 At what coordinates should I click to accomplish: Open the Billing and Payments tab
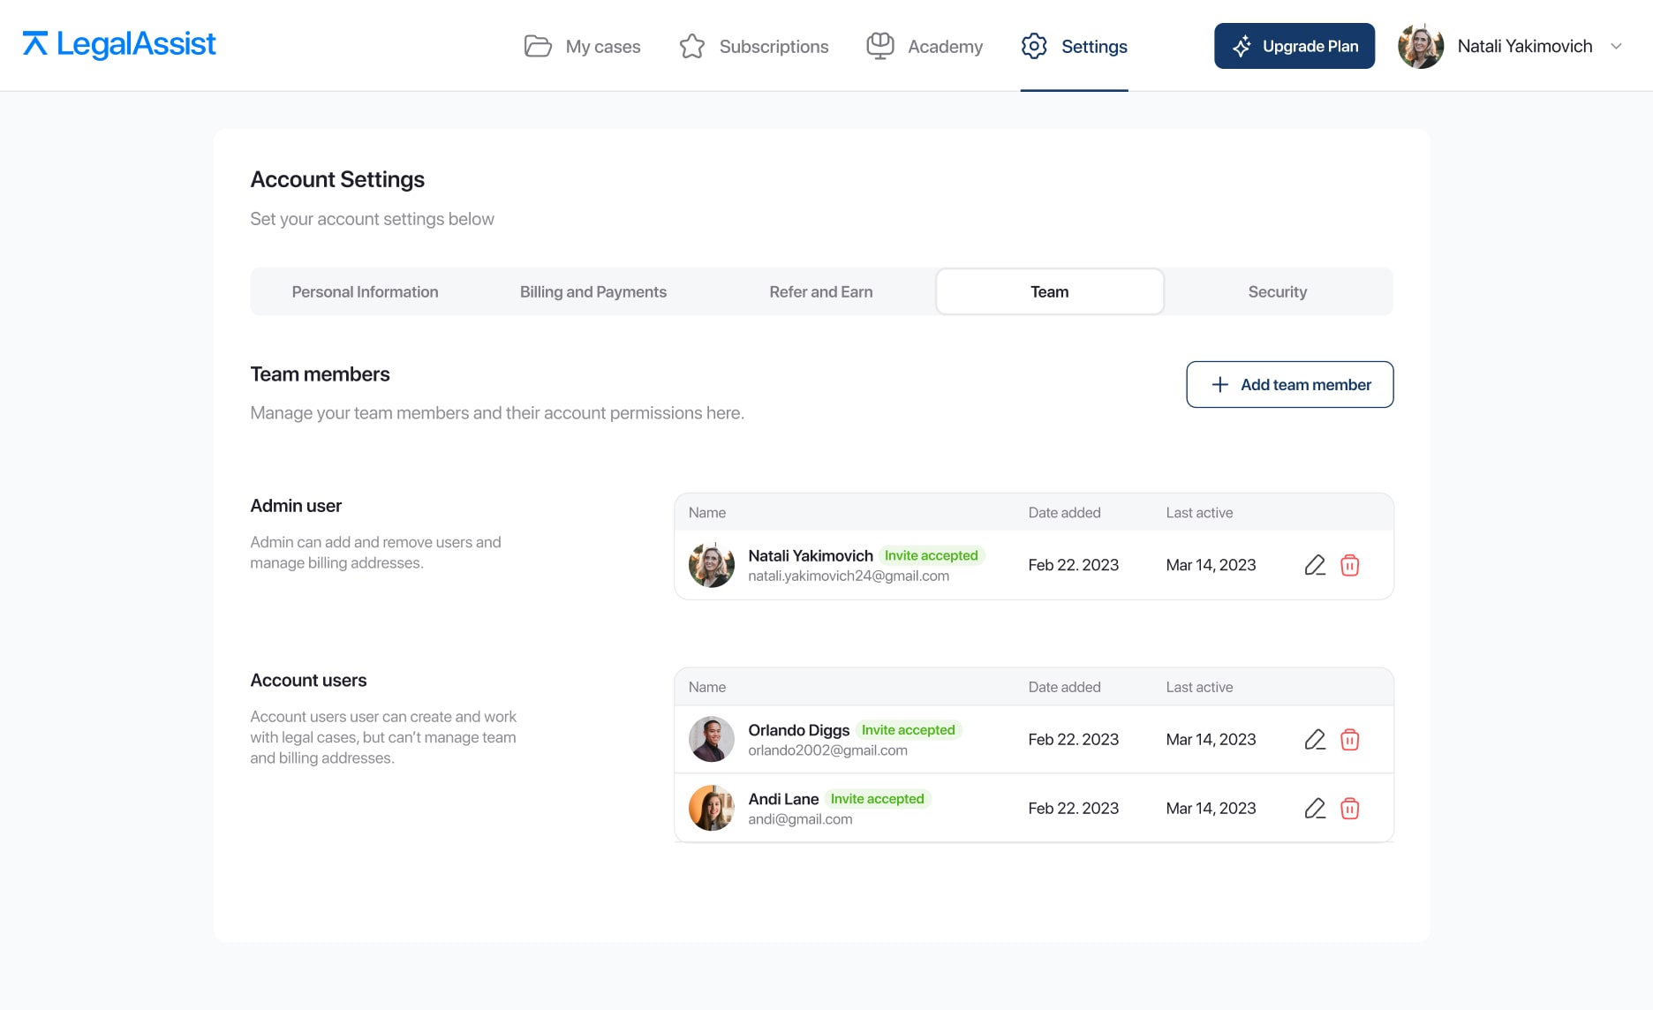[593, 291]
